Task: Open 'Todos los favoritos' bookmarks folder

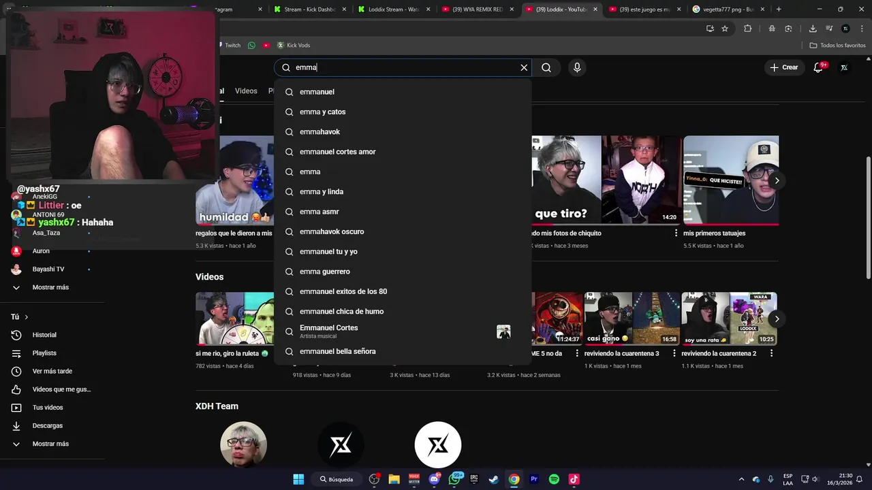Action: pyautogui.click(x=837, y=46)
